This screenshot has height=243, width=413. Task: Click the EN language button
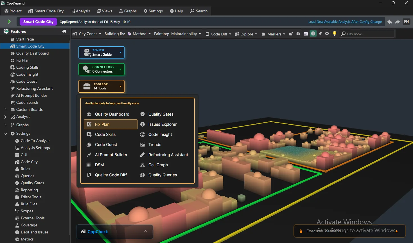(x=407, y=22)
